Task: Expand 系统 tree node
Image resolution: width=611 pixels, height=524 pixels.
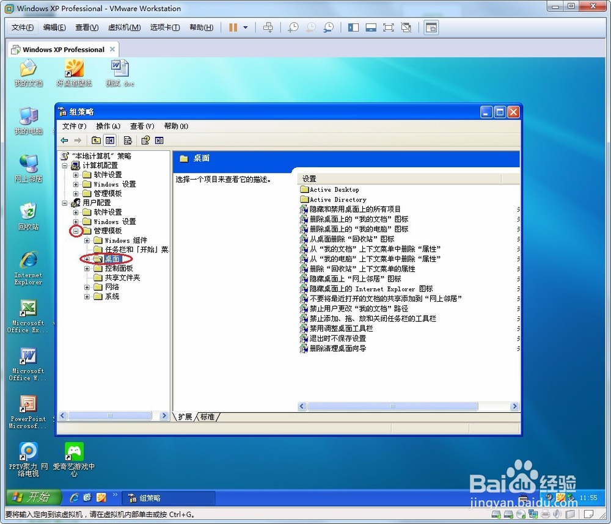Action: (x=87, y=296)
